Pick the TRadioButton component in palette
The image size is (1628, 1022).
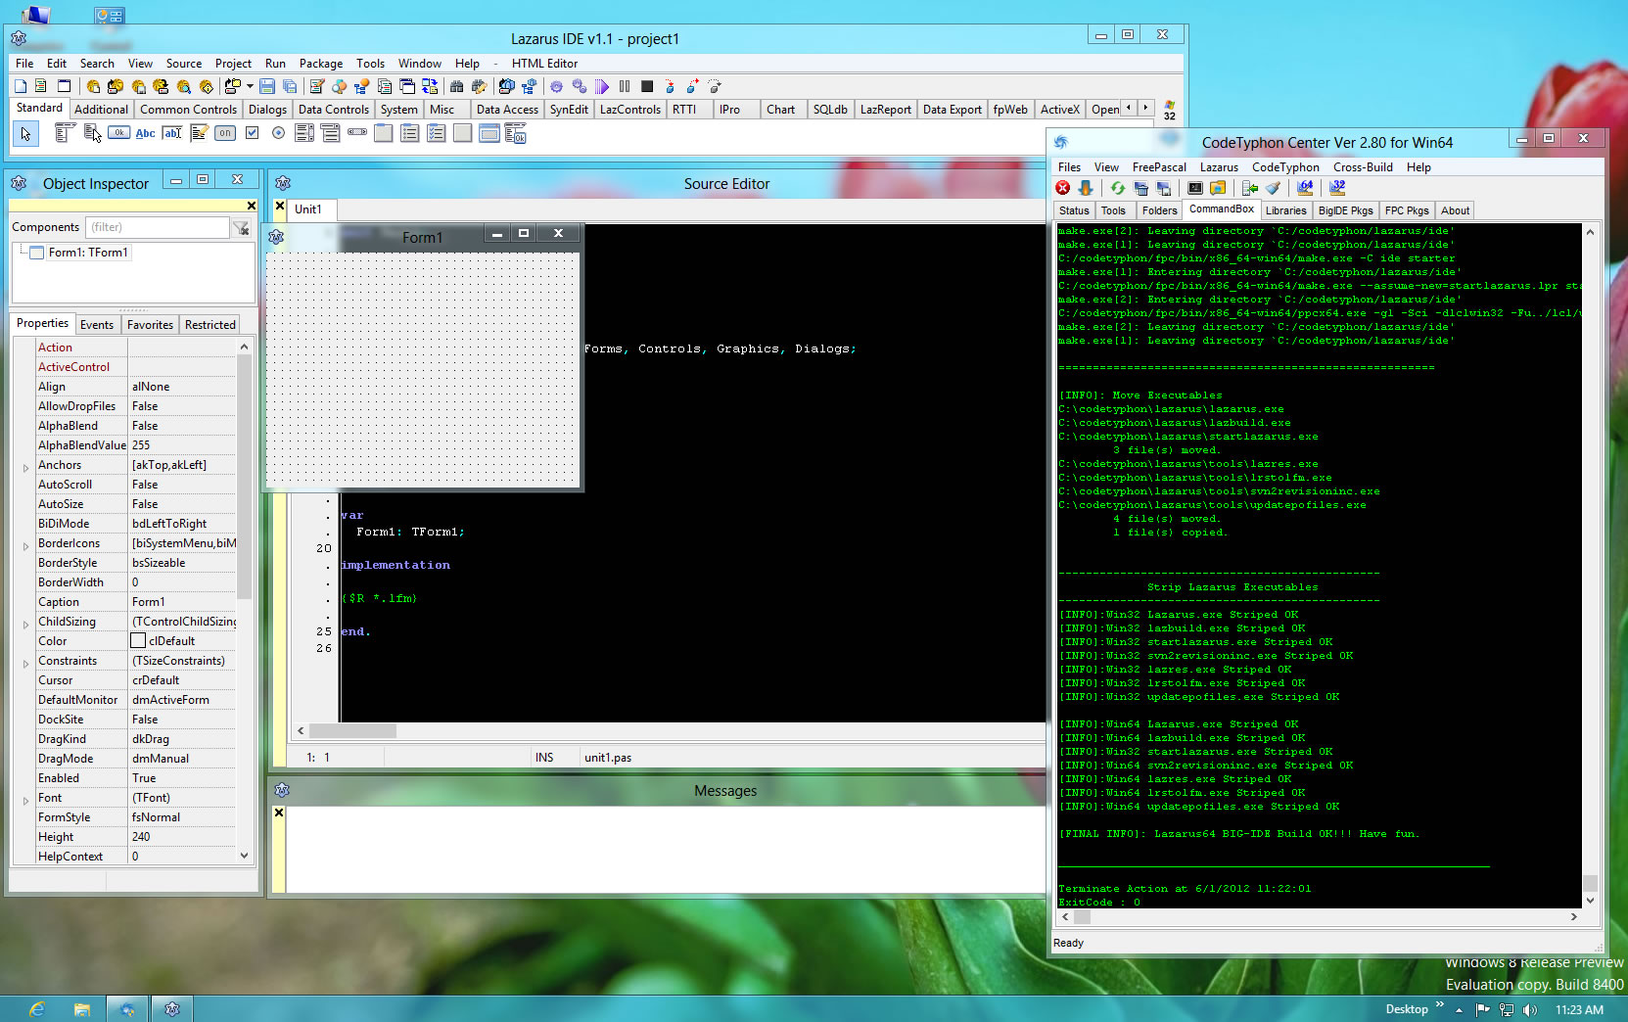278,133
